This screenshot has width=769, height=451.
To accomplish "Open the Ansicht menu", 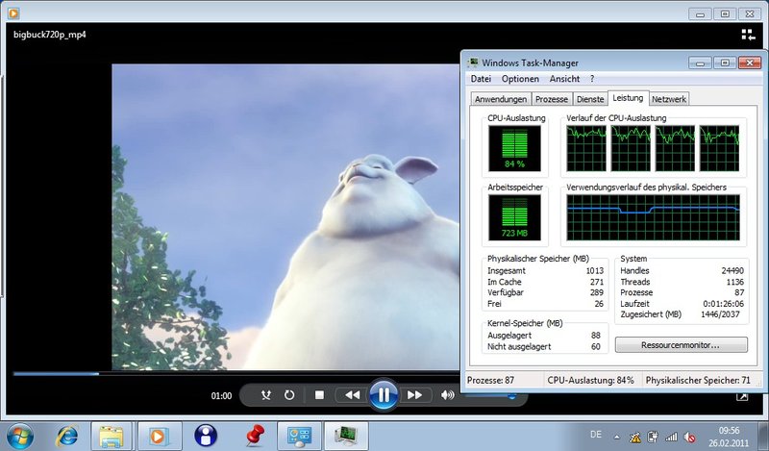I will 564,79.
